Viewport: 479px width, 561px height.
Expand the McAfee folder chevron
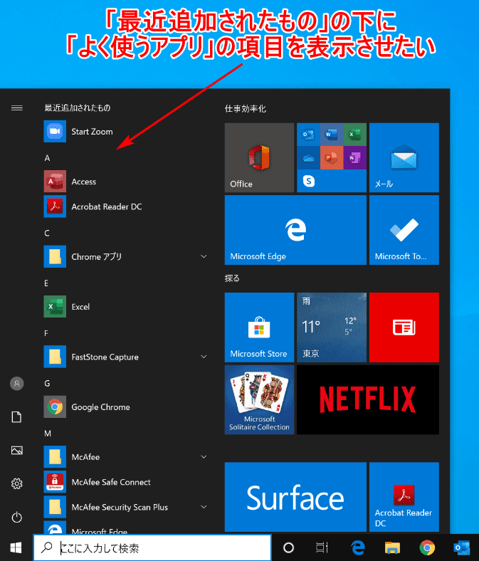click(x=204, y=457)
